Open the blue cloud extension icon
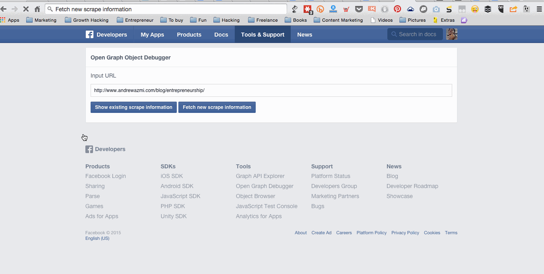This screenshot has width=544, height=274. point(410,9)
